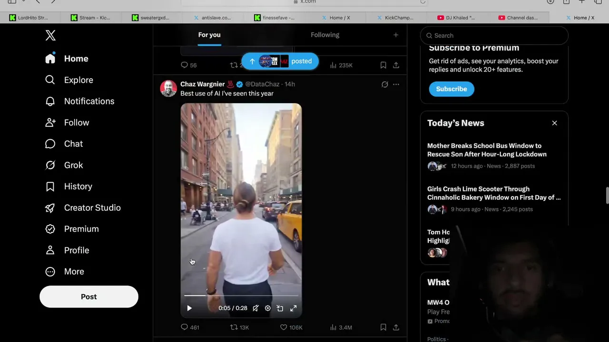
Task: Click the Grok icon on Chaz's post
Action: click(384, 85)
